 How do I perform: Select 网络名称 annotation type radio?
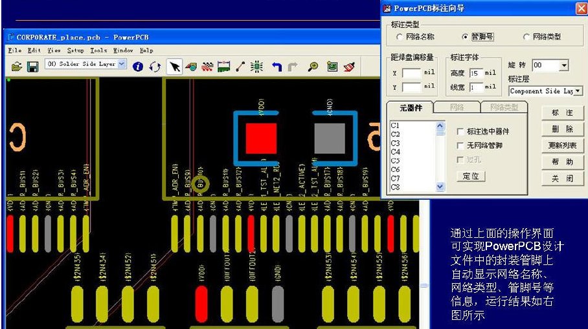pos(399,37)
